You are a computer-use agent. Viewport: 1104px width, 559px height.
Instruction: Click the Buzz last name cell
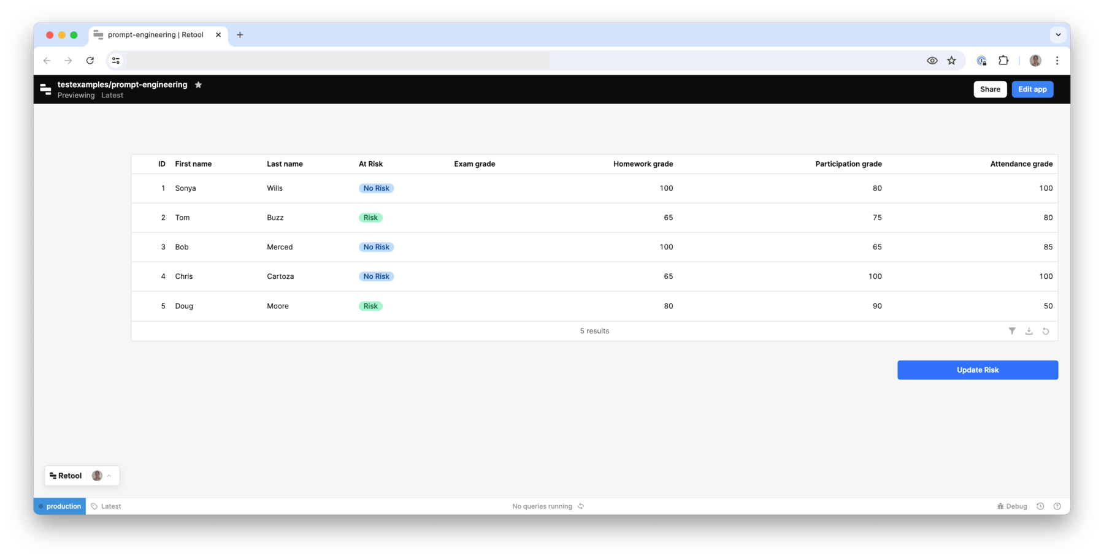point(275,218)
